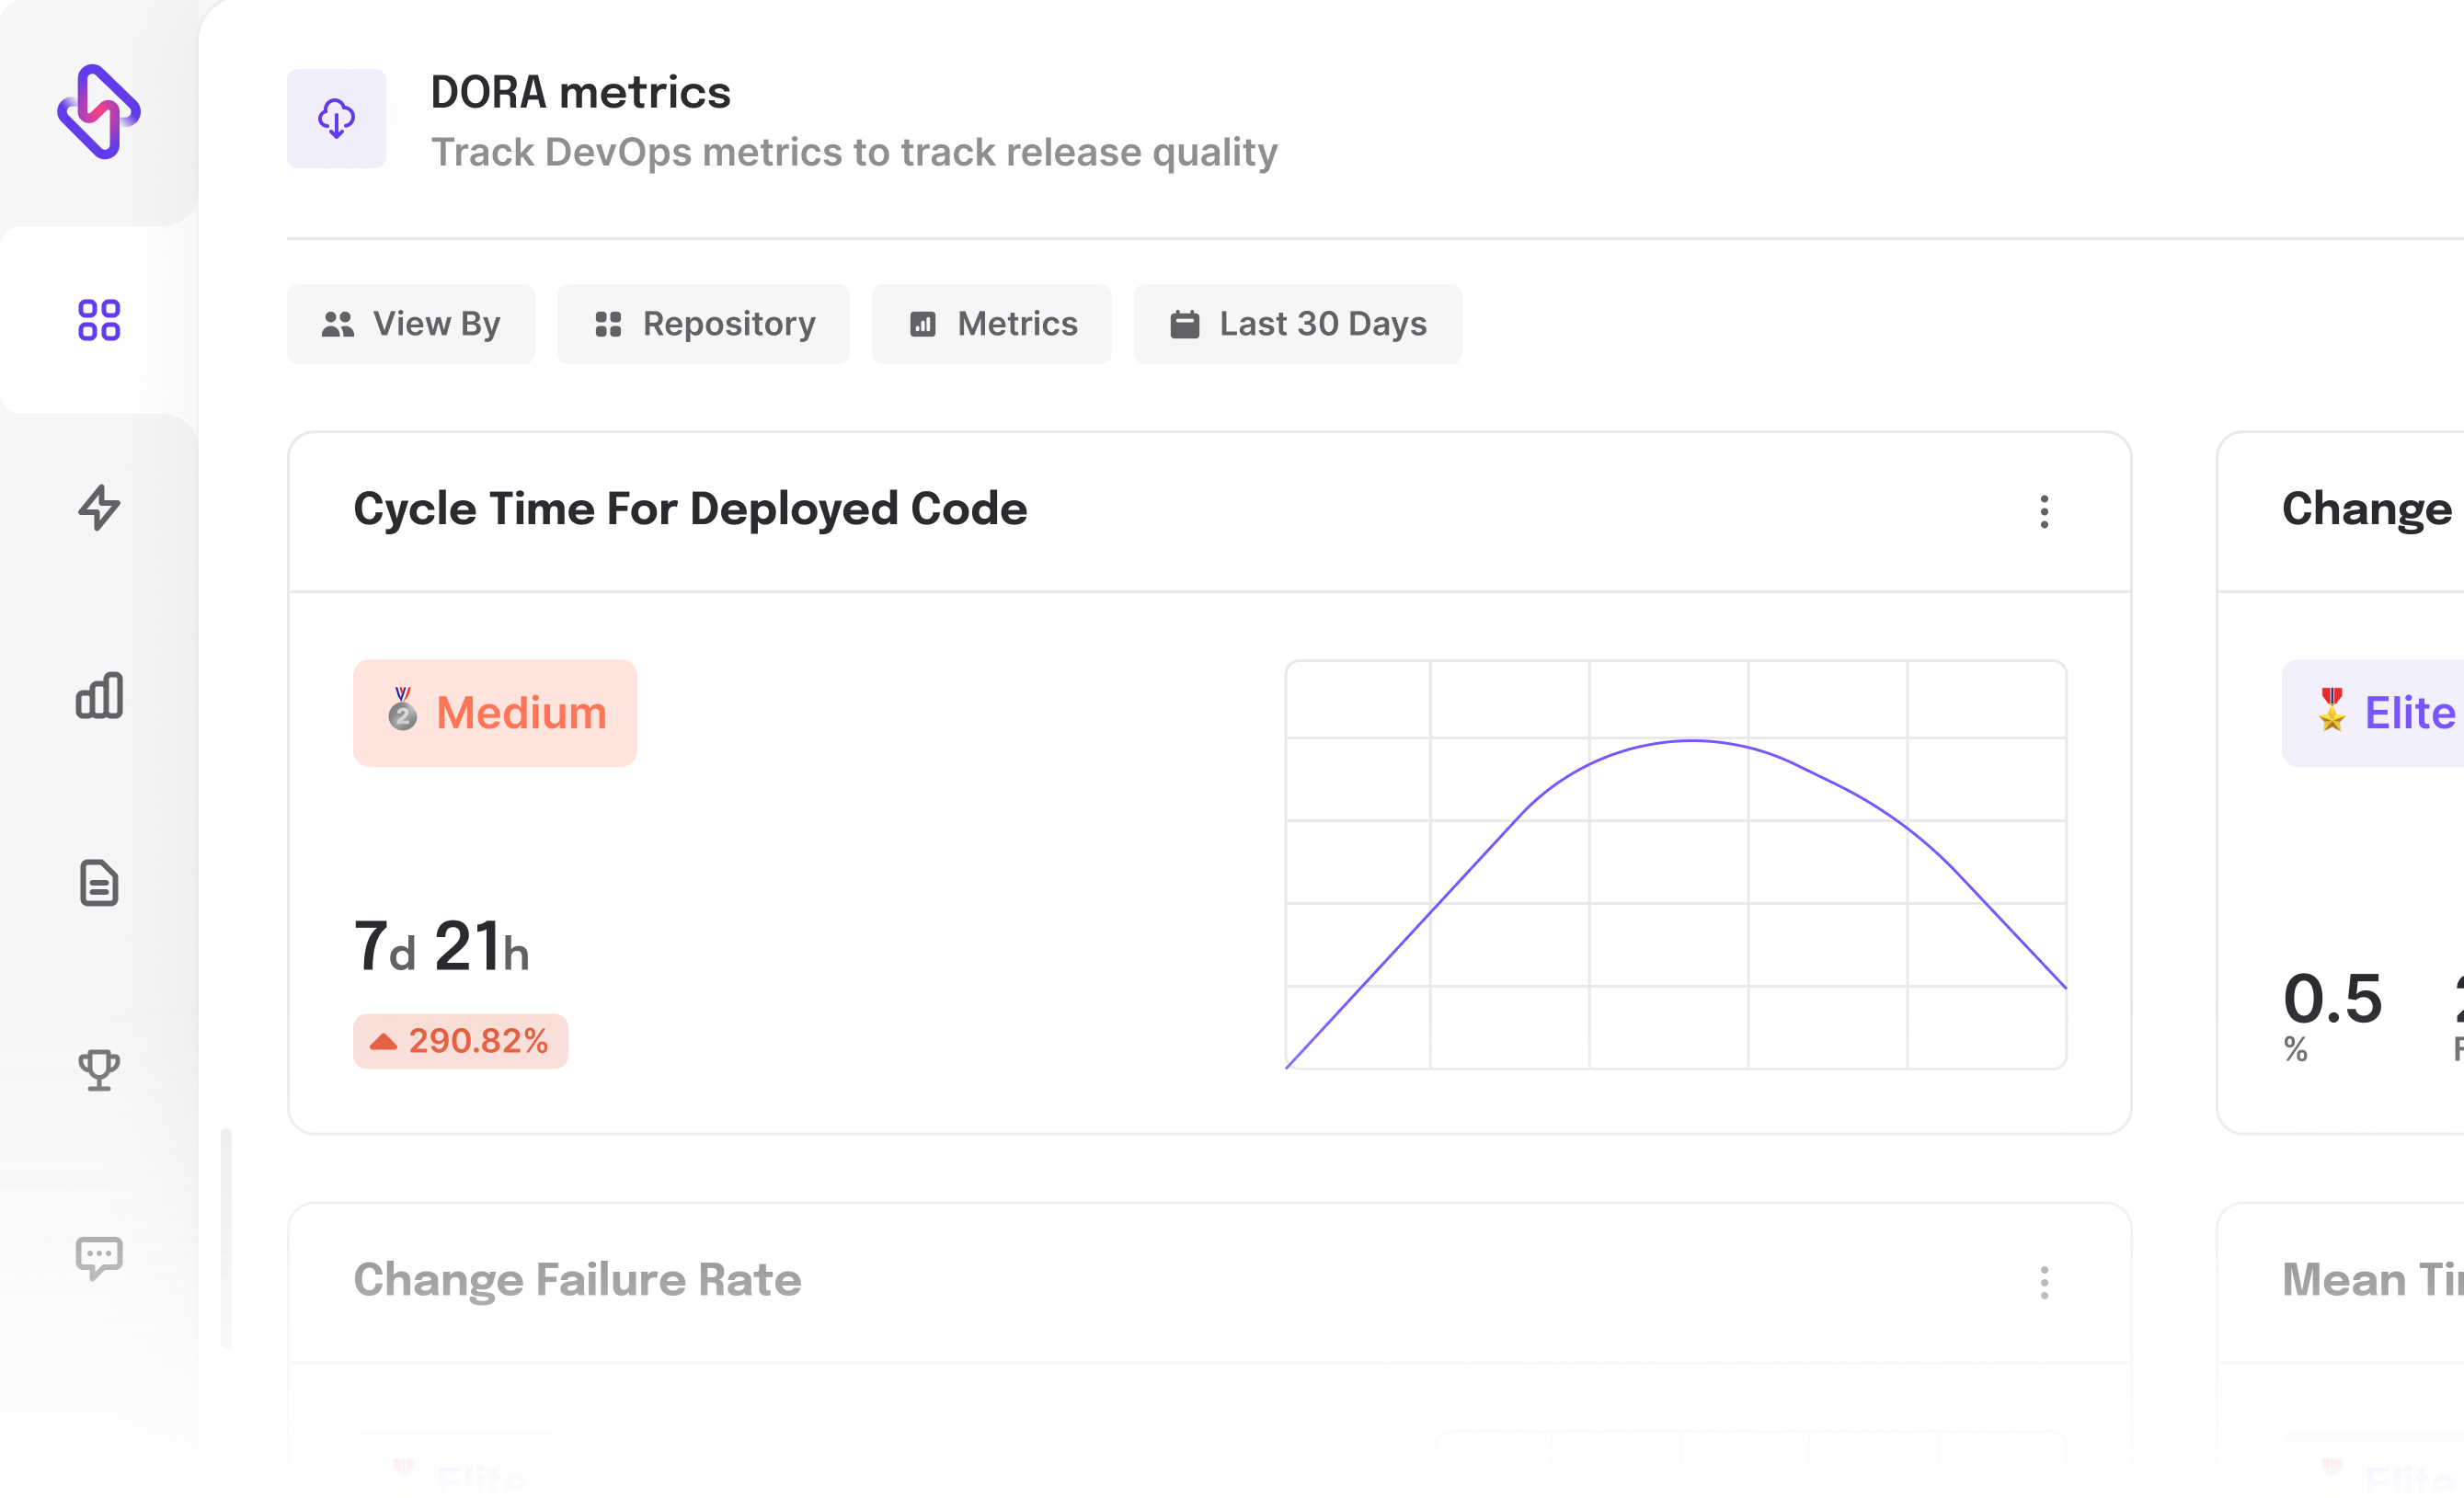Screen dimensions: 2464x1498
Task: Select the lightning bolt sidebar icon
Action: [98, 508]
